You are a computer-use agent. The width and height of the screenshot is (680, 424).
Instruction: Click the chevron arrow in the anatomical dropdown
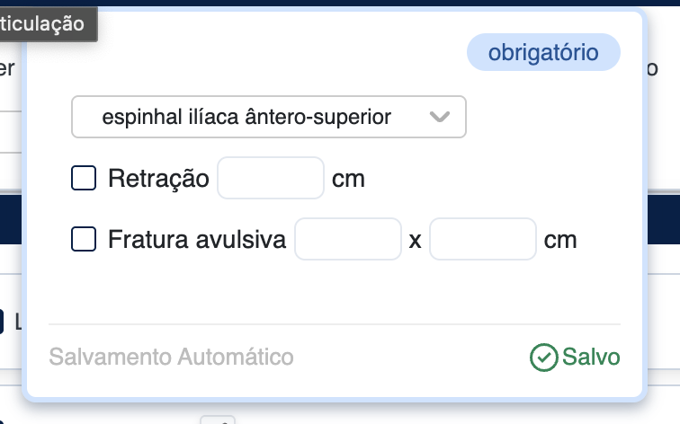440,117
